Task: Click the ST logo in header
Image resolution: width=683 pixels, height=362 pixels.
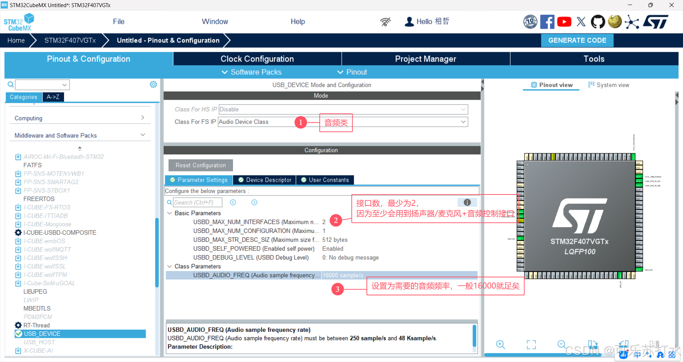Action: click(x=656, y=22)
